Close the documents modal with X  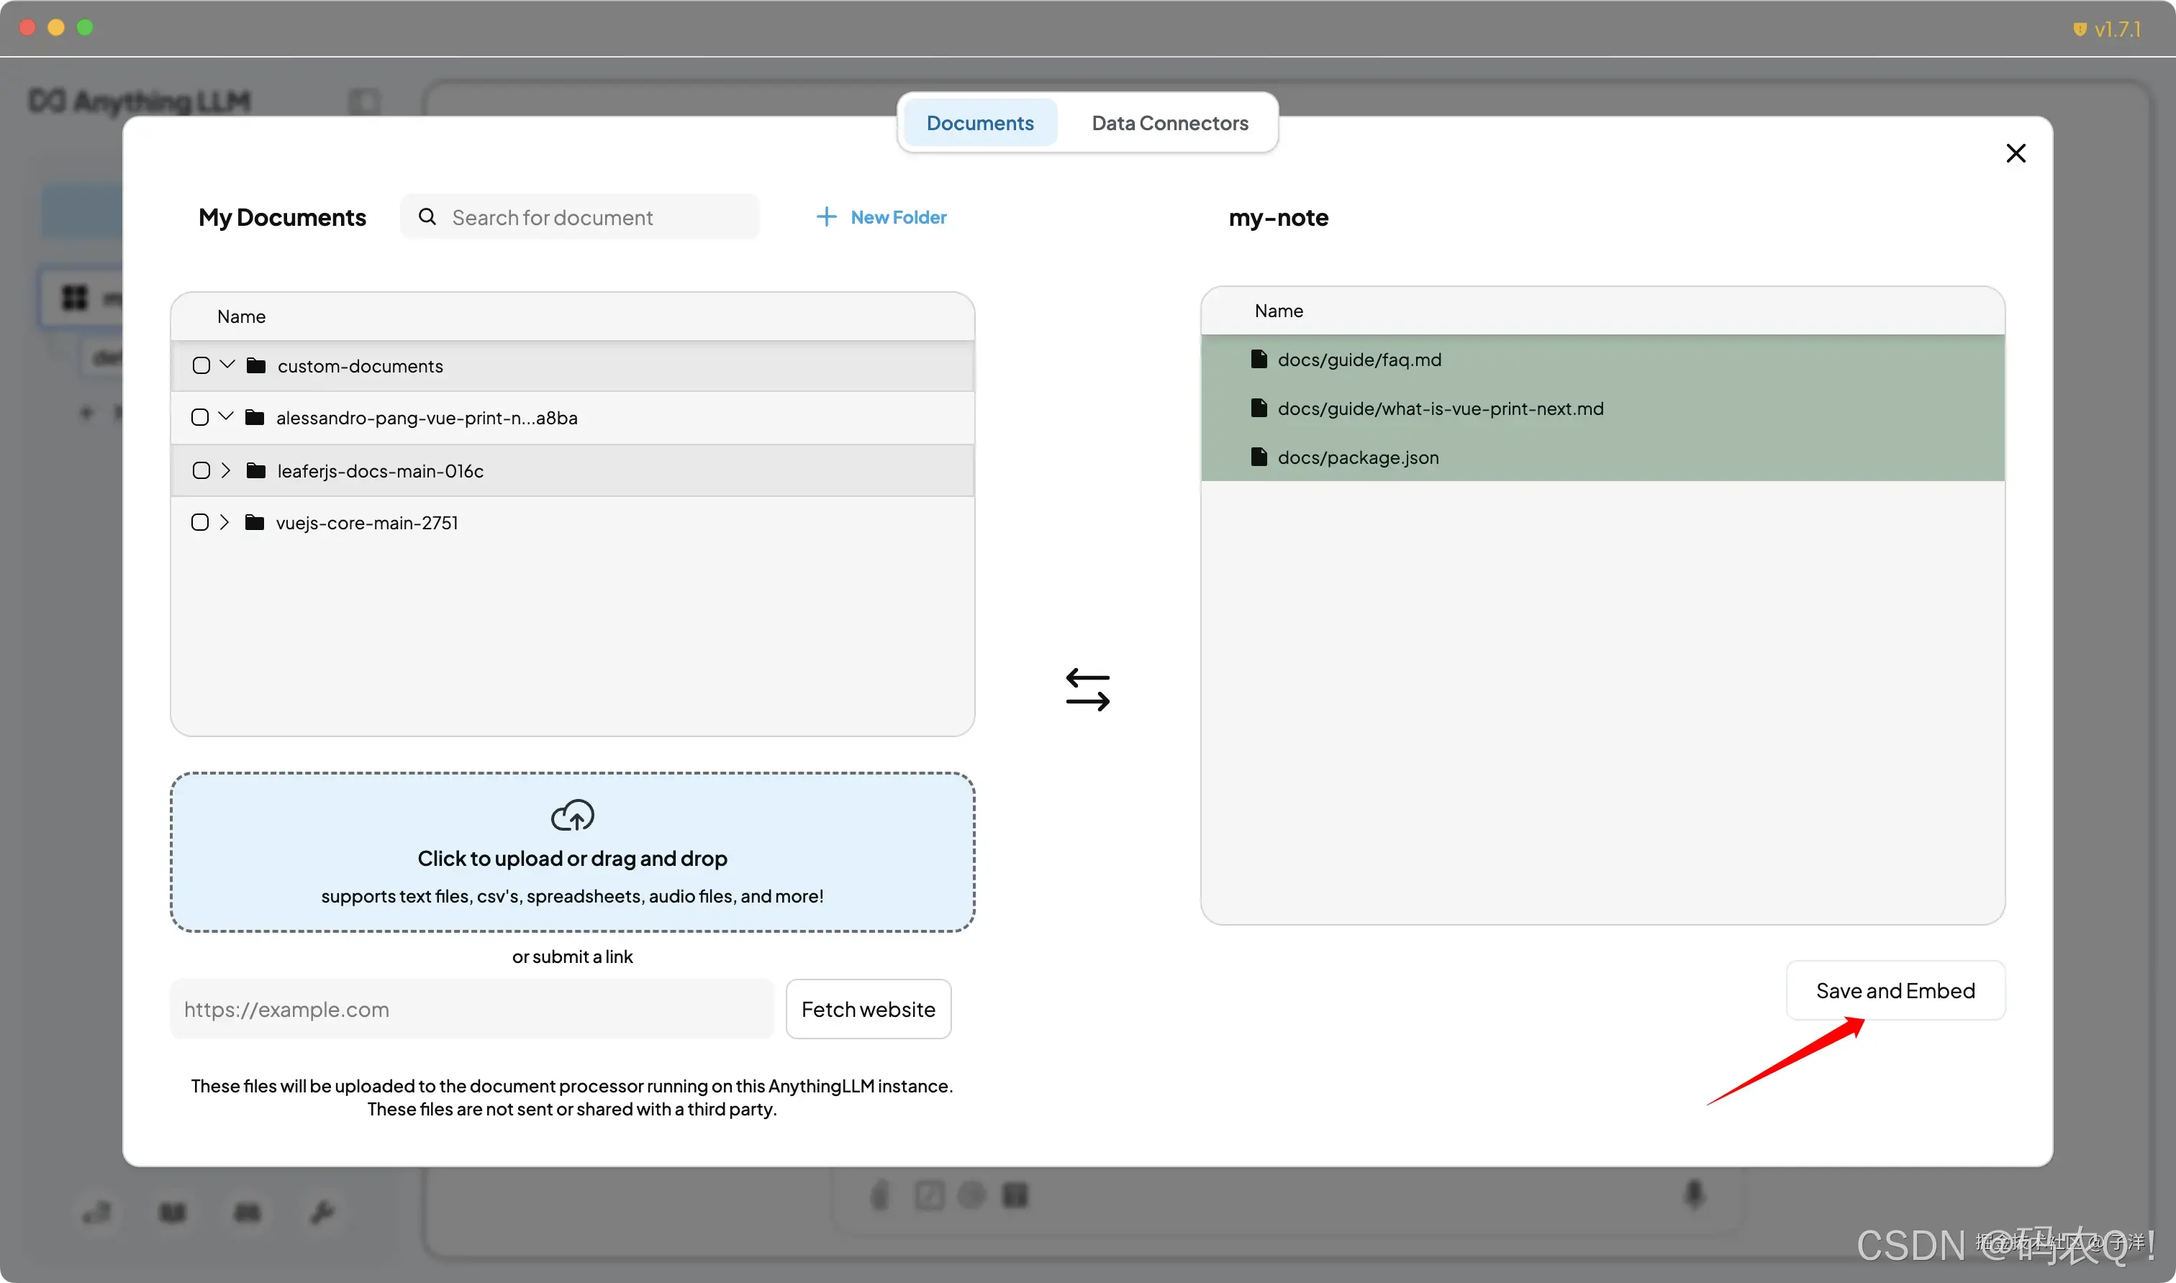click(x=2015, y=153)
